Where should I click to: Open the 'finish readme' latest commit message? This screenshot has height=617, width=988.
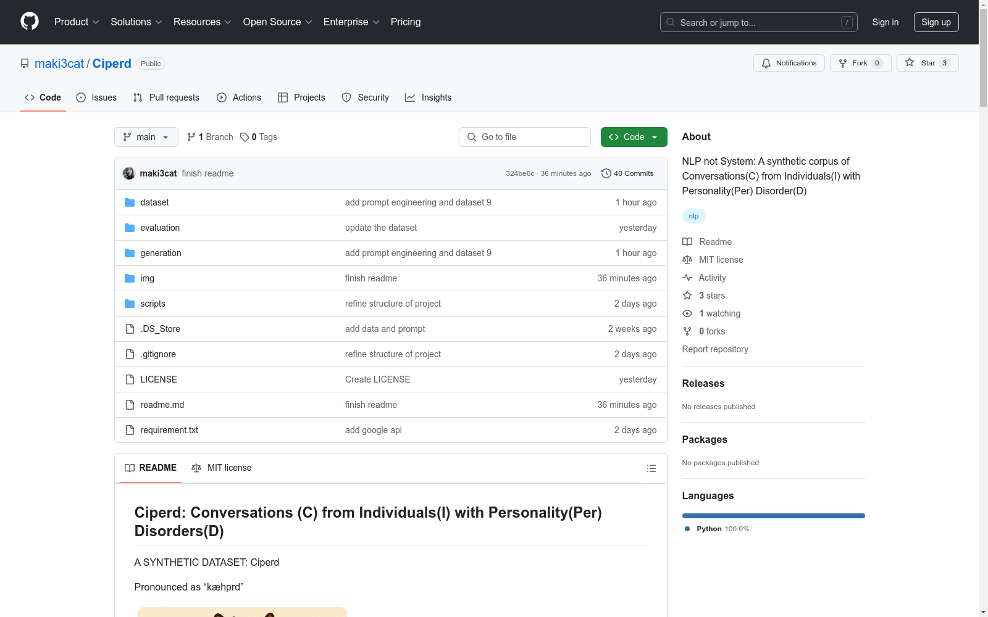(207, 173)
